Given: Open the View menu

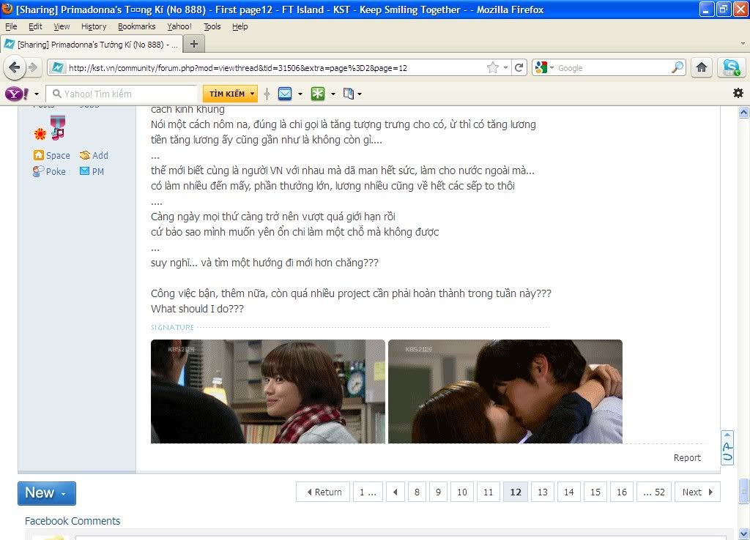Looking at the screenshot, I should coord(62,26).
